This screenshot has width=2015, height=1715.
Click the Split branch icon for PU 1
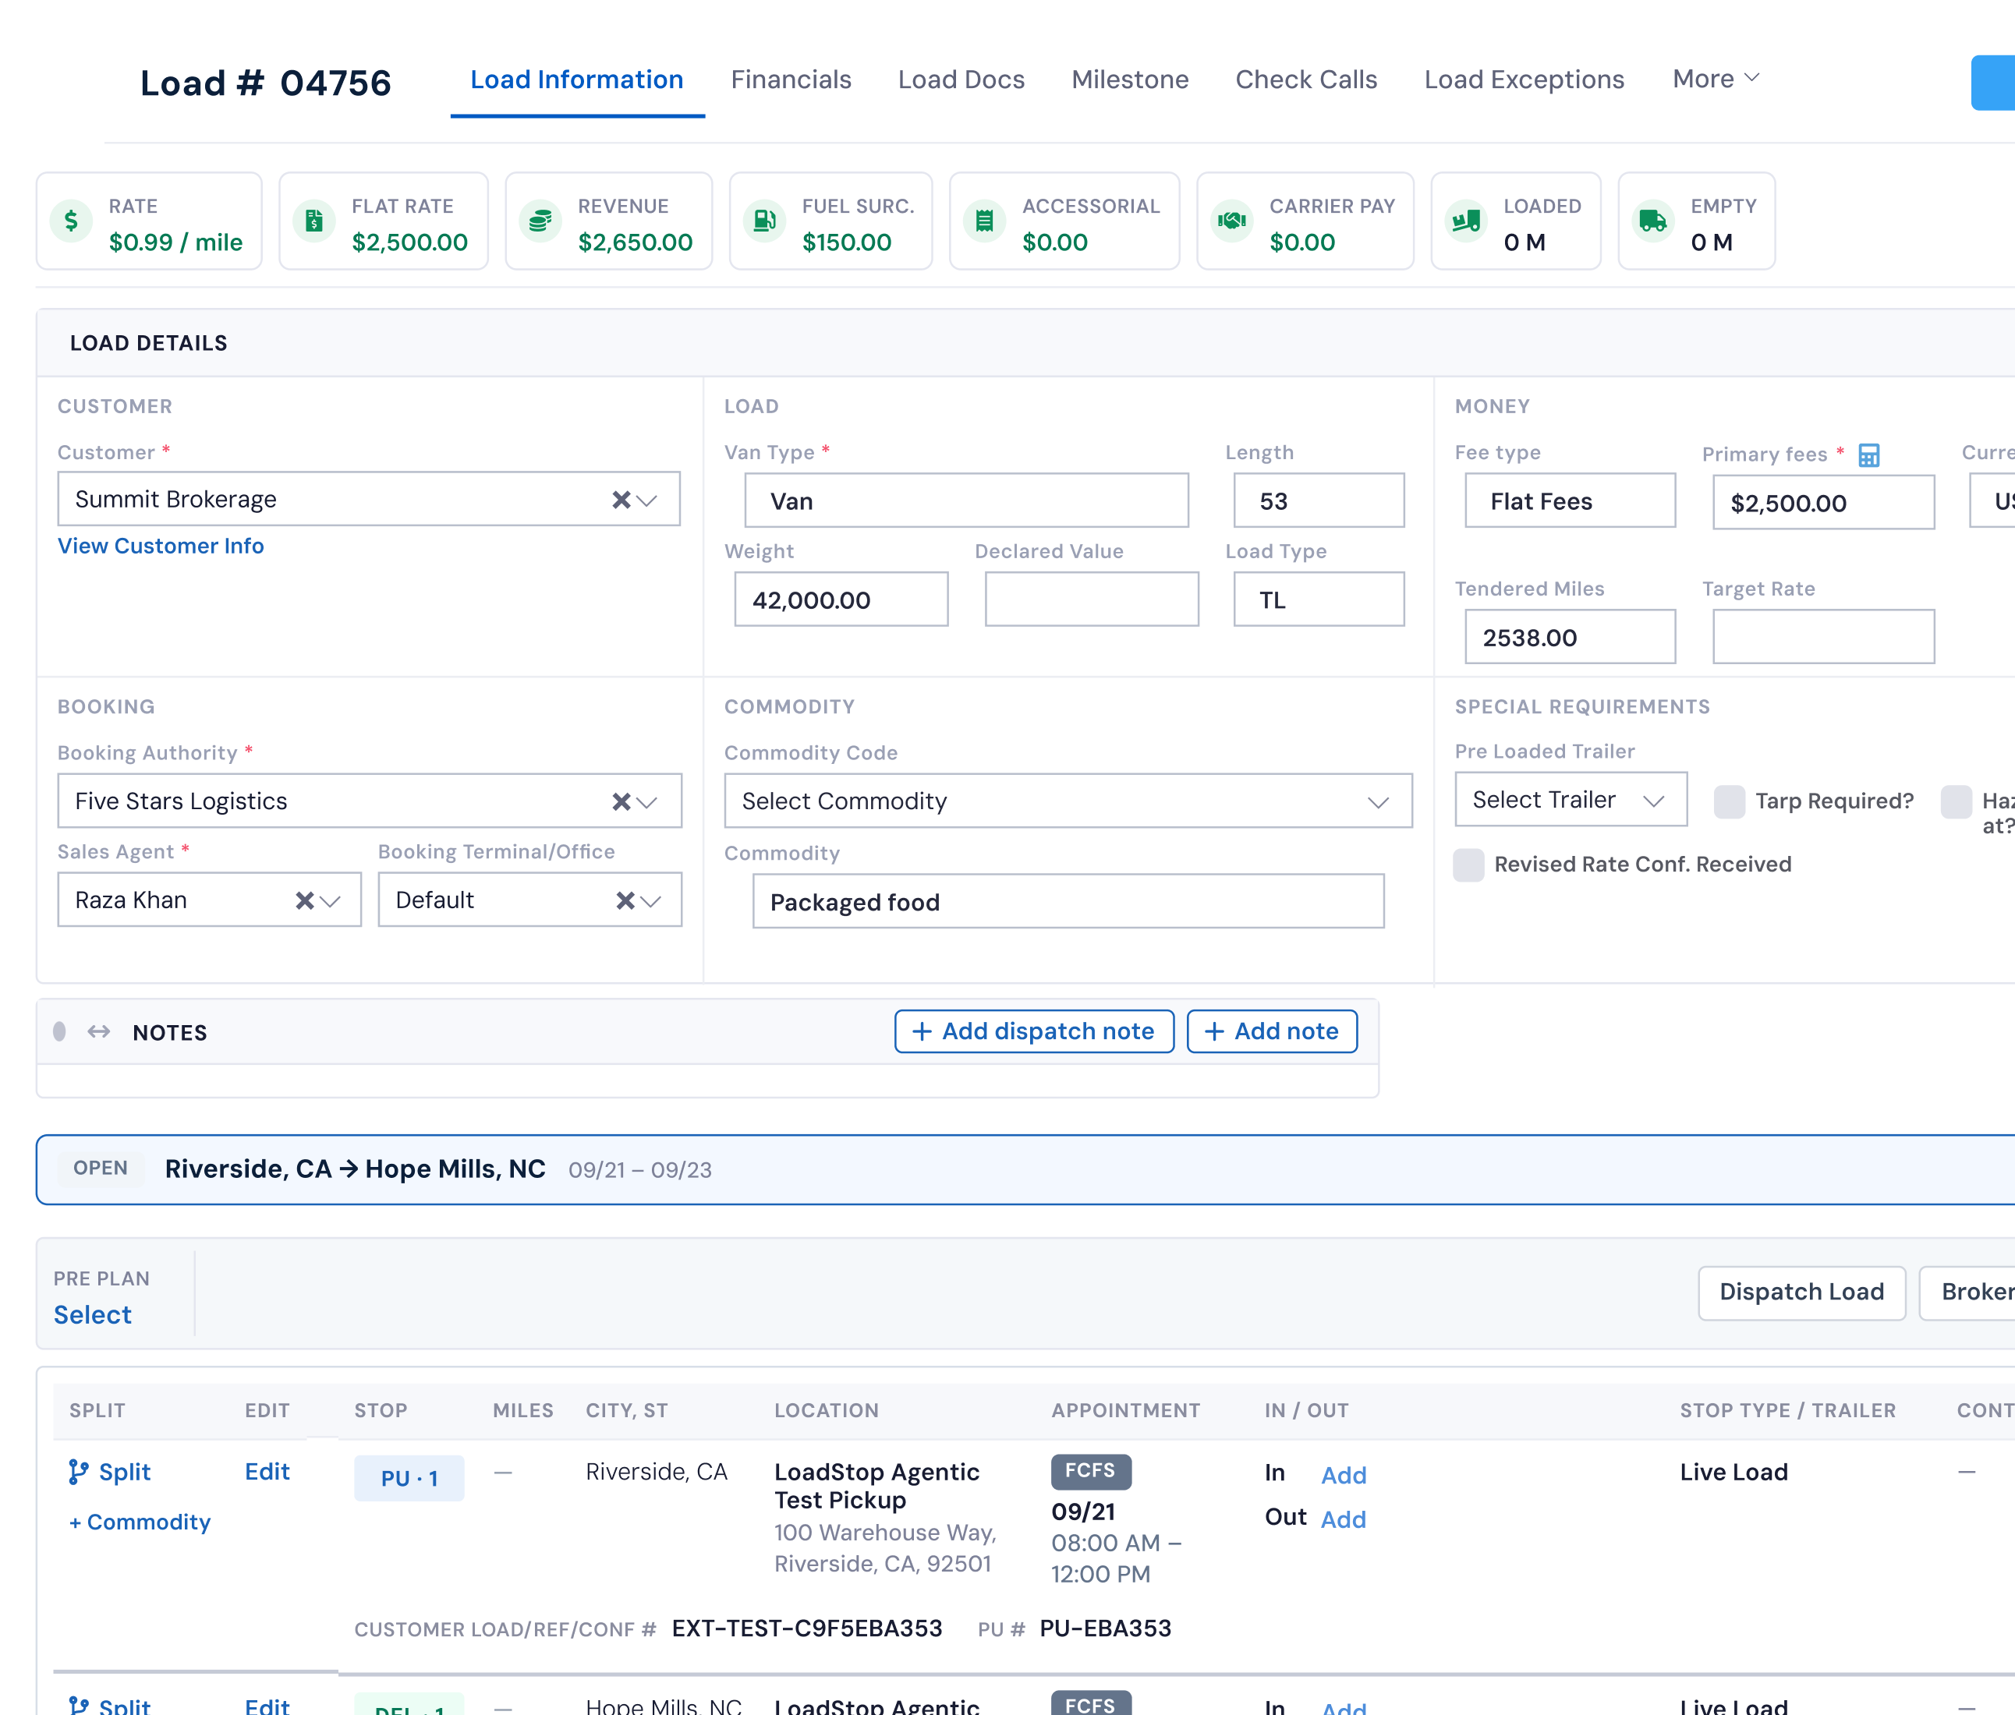tap(78, 1472)
